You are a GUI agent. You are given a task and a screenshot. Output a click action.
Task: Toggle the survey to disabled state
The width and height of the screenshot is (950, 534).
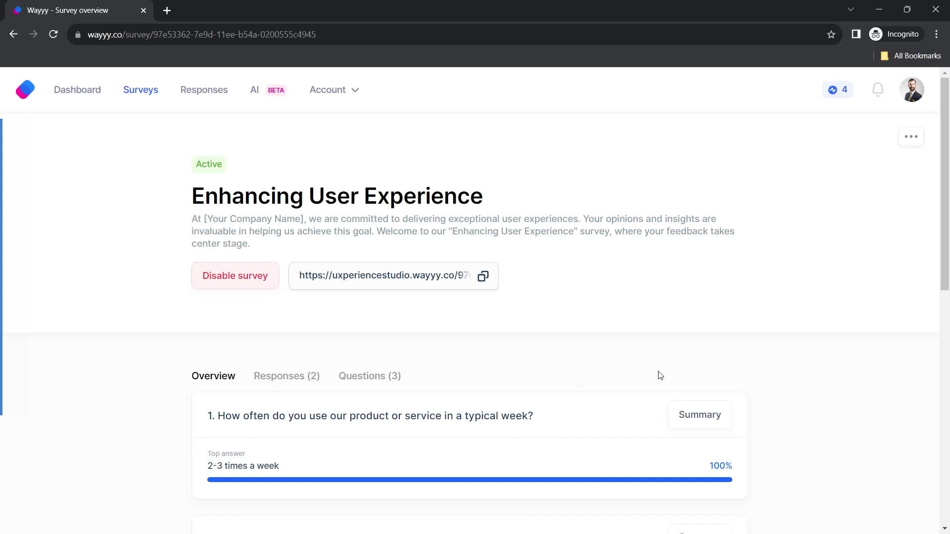pos(235,275)
